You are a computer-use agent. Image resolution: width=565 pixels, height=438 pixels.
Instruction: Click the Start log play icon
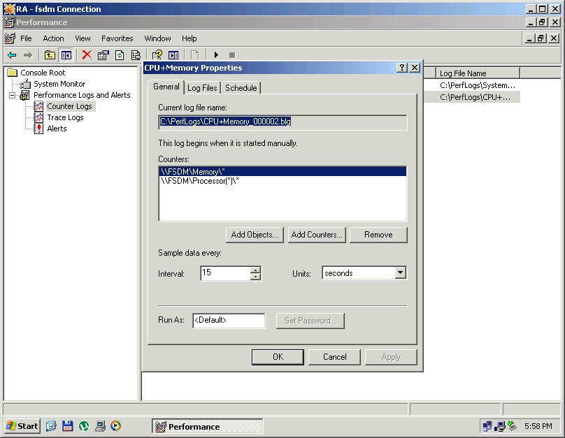pos(216,55)
